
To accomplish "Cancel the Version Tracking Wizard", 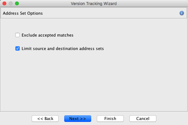I will click(143, 118).
